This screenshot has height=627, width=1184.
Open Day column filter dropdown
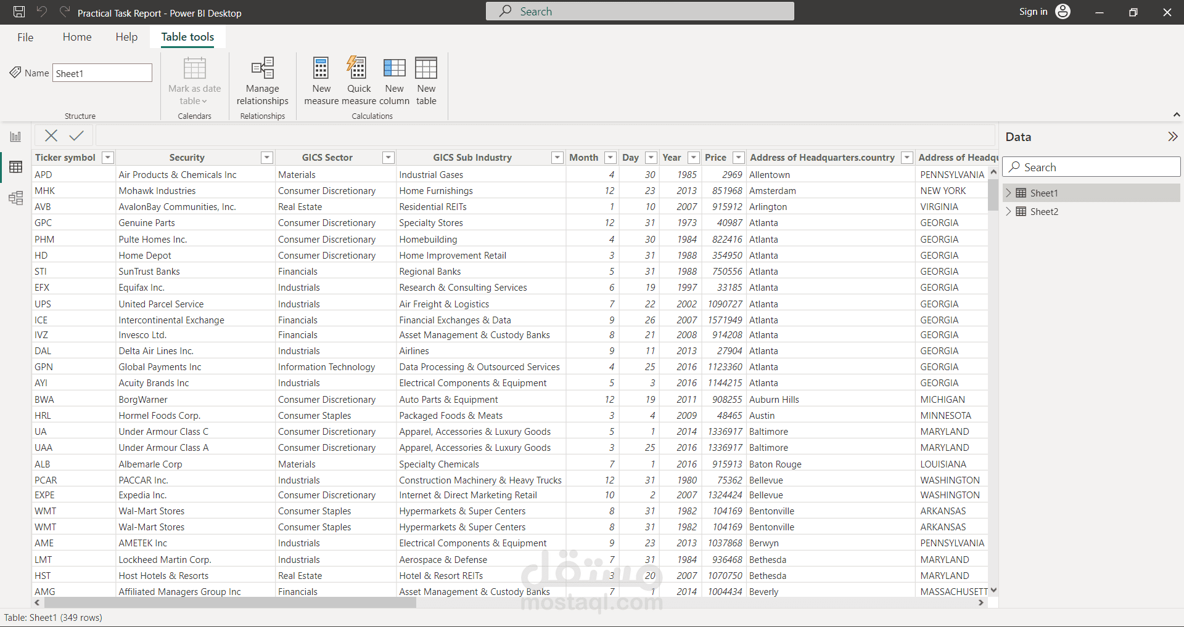tap(651, 158)
